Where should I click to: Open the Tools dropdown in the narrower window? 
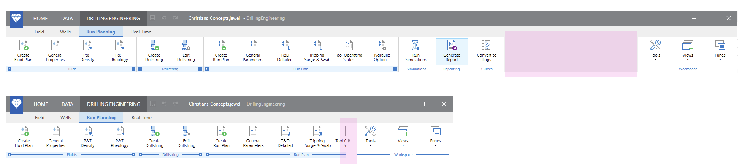click(x=371, y=136)
